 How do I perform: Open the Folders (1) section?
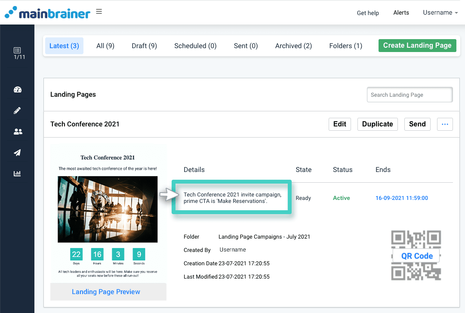coord(345,46)
